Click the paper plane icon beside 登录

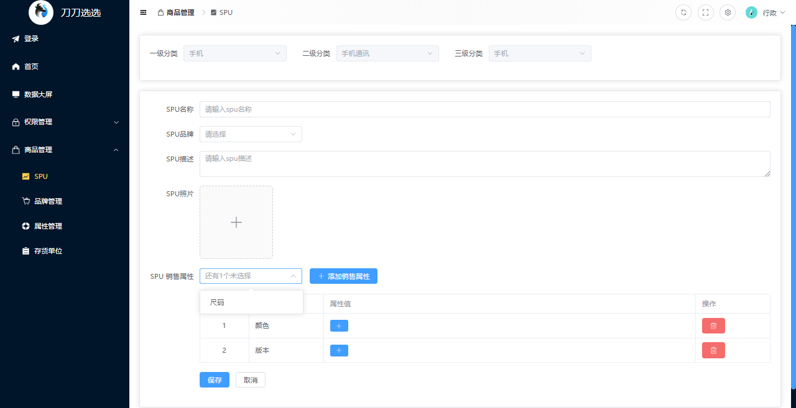coord(16,39)
